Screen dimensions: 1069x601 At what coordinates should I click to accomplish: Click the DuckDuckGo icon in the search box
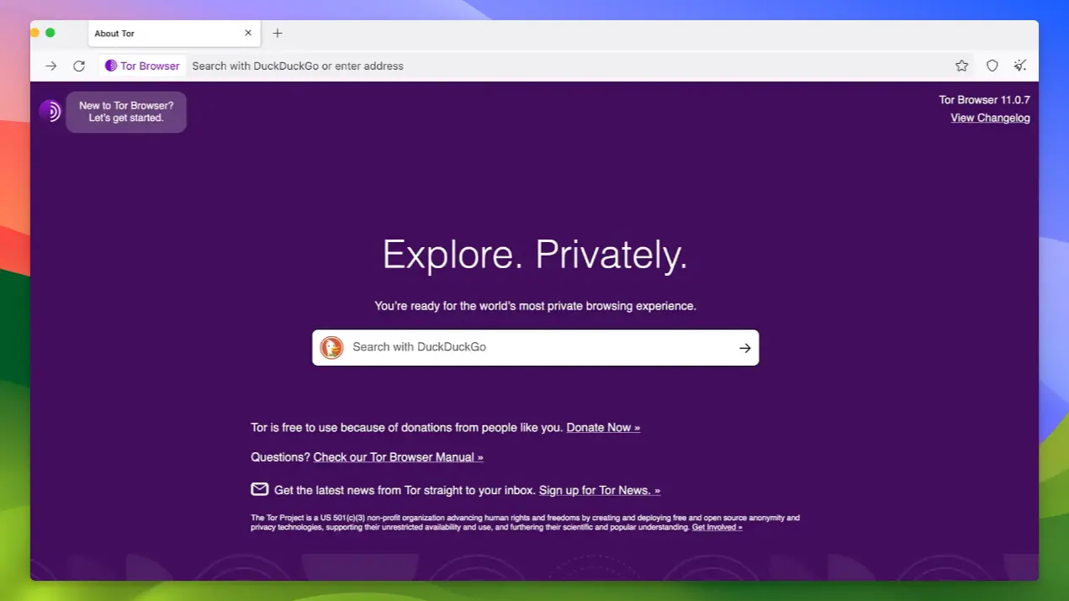tap(331, 347)
